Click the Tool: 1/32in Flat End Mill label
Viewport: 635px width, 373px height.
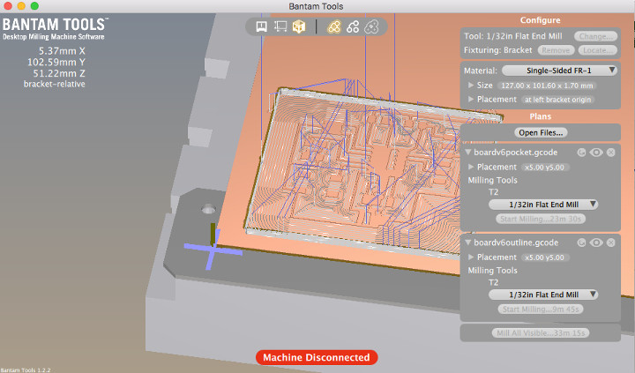512,36
